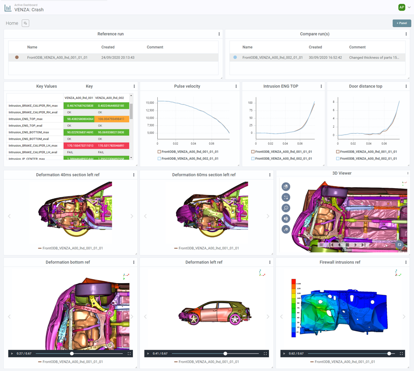The image size is (414, 371).
Task: Open Compare run(s) panel options menu
Action: [406, 34]
